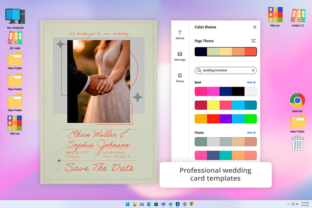The image size is (312, 208).
Task: Launch the Internet Chrome desktop shortcut
Action: tap(297, 103)
